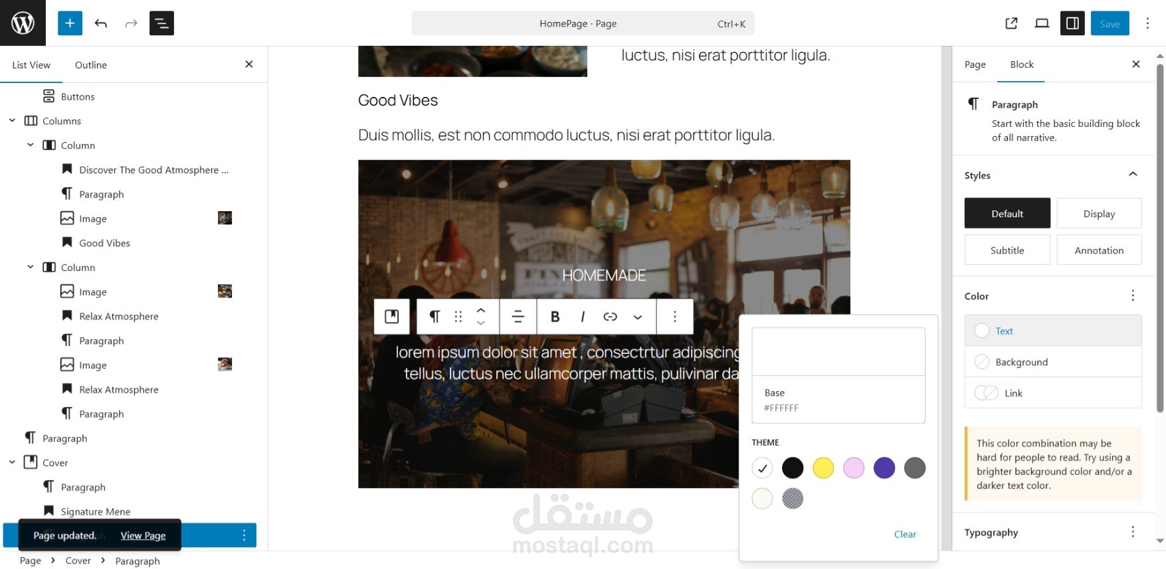Toggle the Settings sidebar panel icon
1166x569 pixels.
1072,23
